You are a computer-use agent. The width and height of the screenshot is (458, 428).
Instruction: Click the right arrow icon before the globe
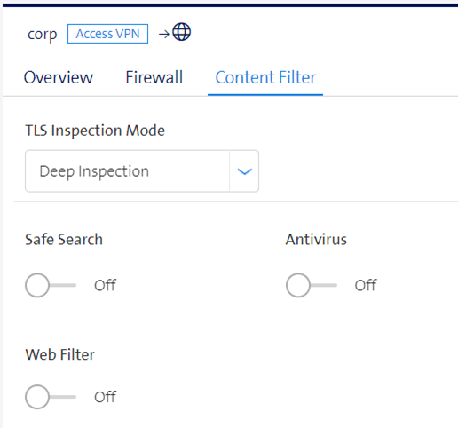pos(164,35)
